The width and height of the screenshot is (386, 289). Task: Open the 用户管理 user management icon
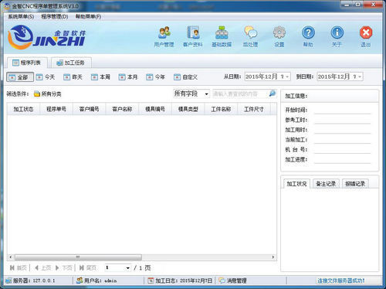(x=164, y=32)
